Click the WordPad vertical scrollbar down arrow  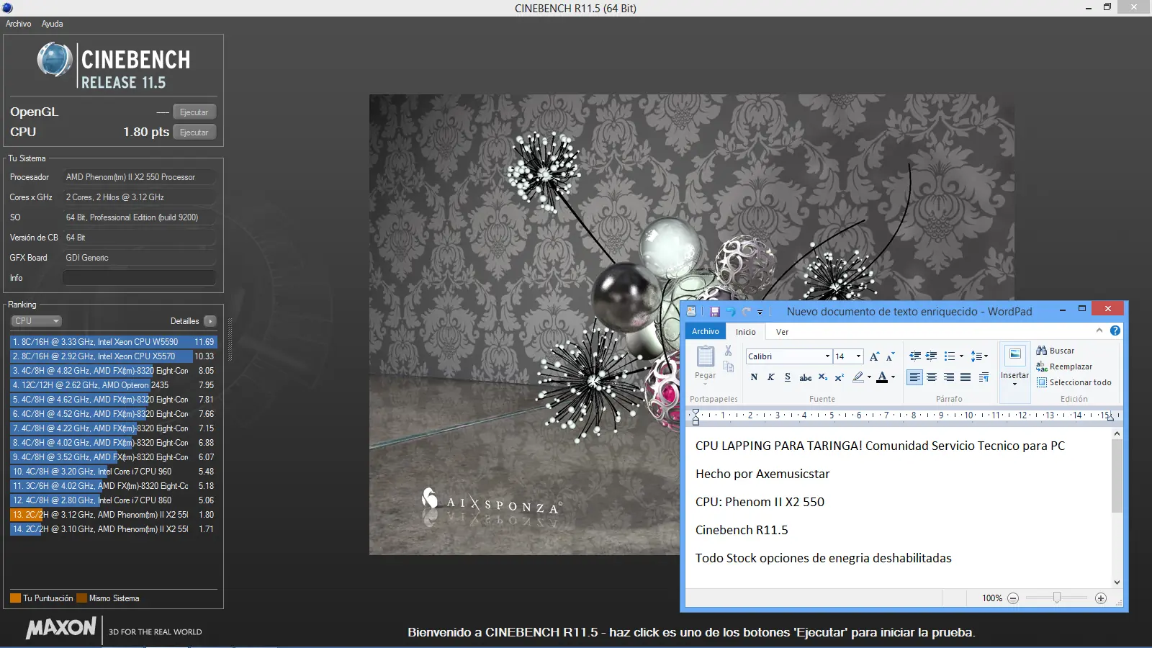pos(1117,582)
